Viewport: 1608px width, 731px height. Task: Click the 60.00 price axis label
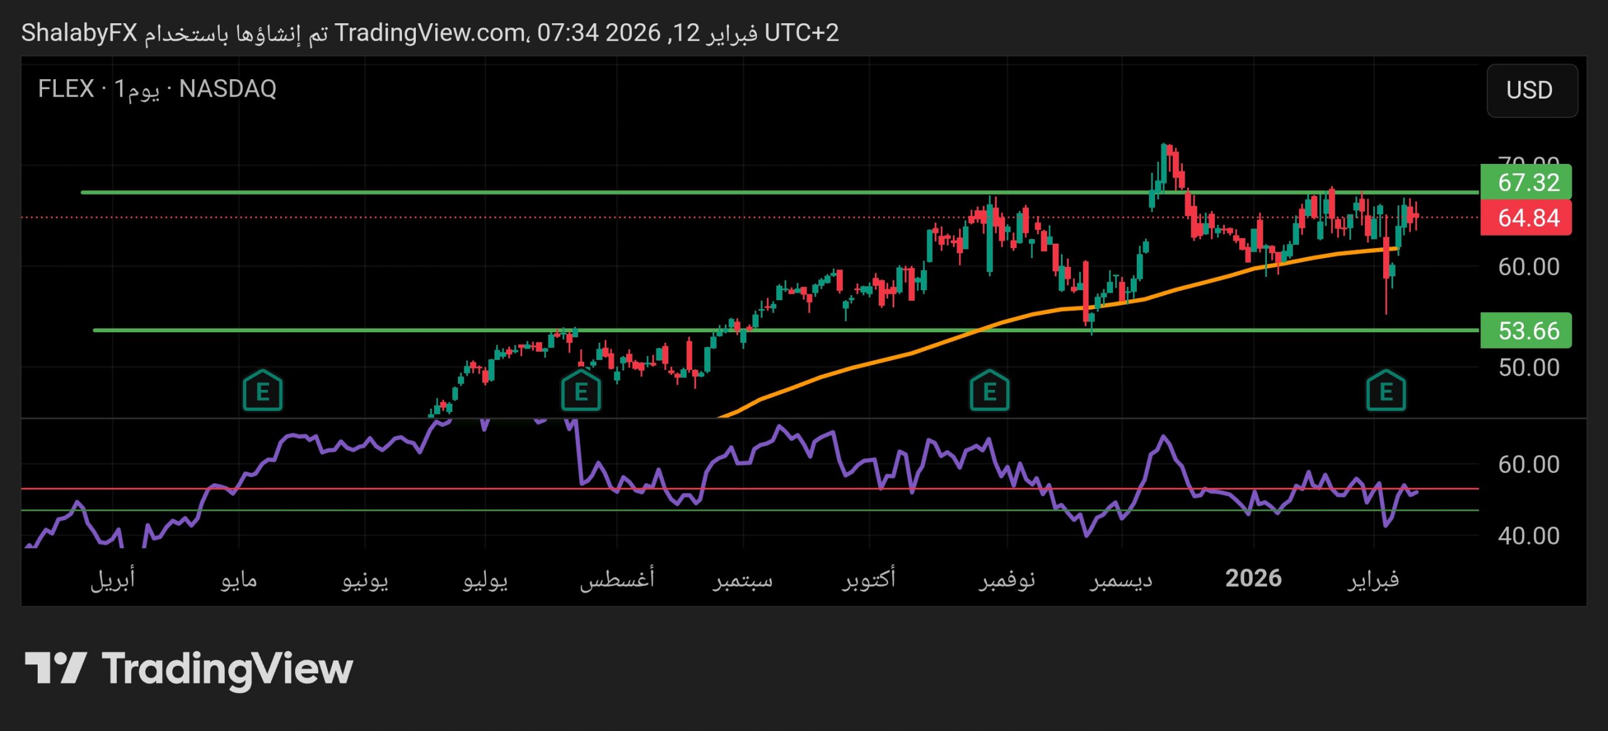click(x=1528, y=267)
